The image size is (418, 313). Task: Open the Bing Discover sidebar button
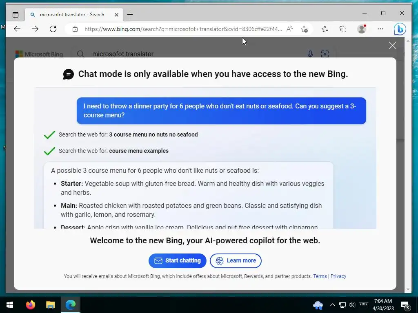click(x=400, y=29)
